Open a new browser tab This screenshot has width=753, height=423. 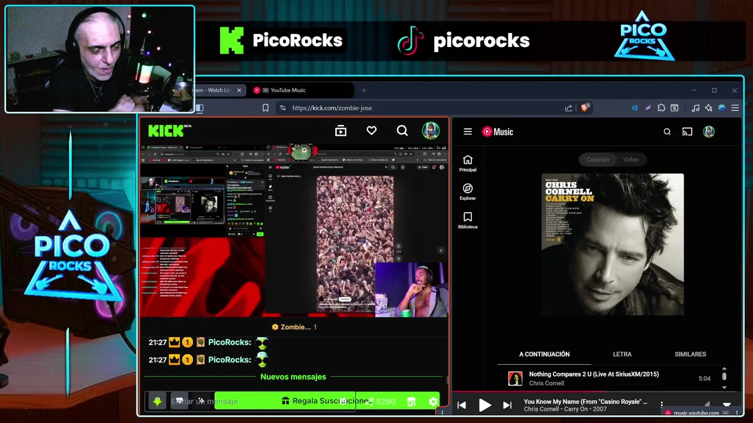click(364, 90)
